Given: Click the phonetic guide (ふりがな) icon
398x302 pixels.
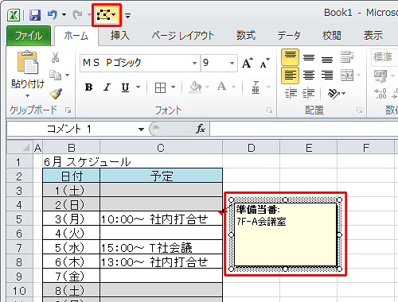Looking at the screenshot, I should tap(256, 87).
